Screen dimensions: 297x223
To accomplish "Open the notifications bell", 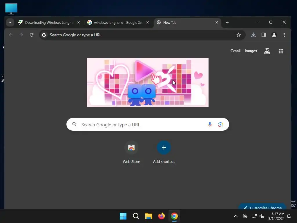I will (x=289, y=216).
